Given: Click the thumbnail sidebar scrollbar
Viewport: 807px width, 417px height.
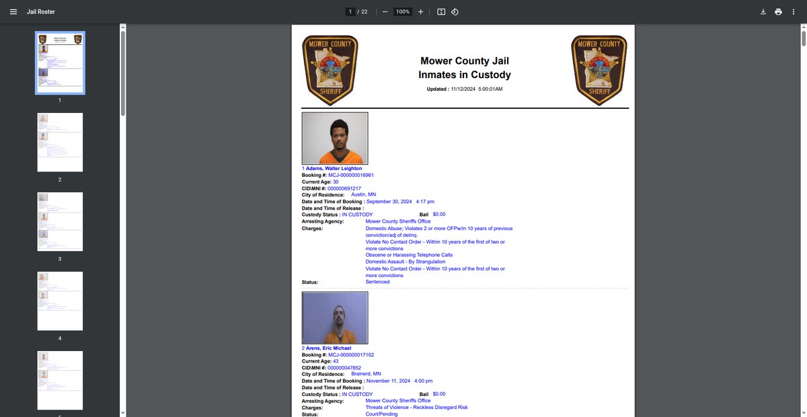Looking at the screenshot, I should pyautogui.click(x=122, y=74).
